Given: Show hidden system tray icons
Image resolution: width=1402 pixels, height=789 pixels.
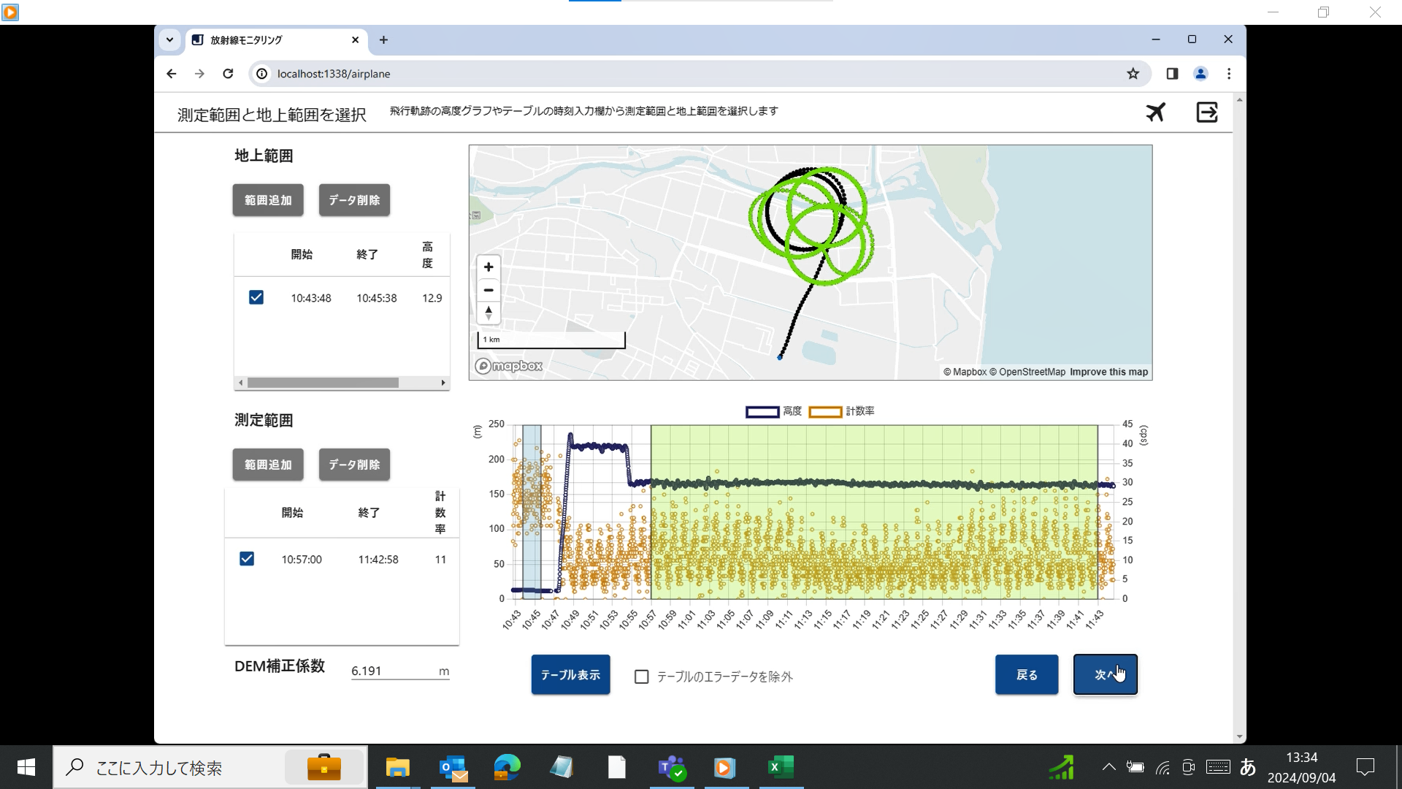Looking at the screenshot, I should click(1108, 767).
